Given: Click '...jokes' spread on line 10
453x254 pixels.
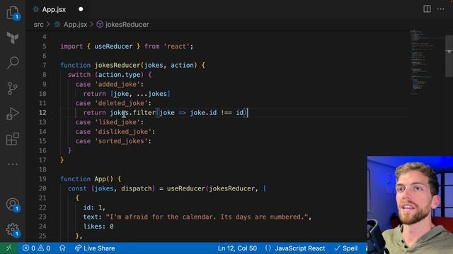Looking at the screenshot, I should pos(151,94).
